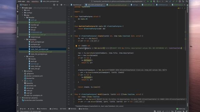Open the Debug tool window button
Screen dimensions: 200x112
pos(53,109)
